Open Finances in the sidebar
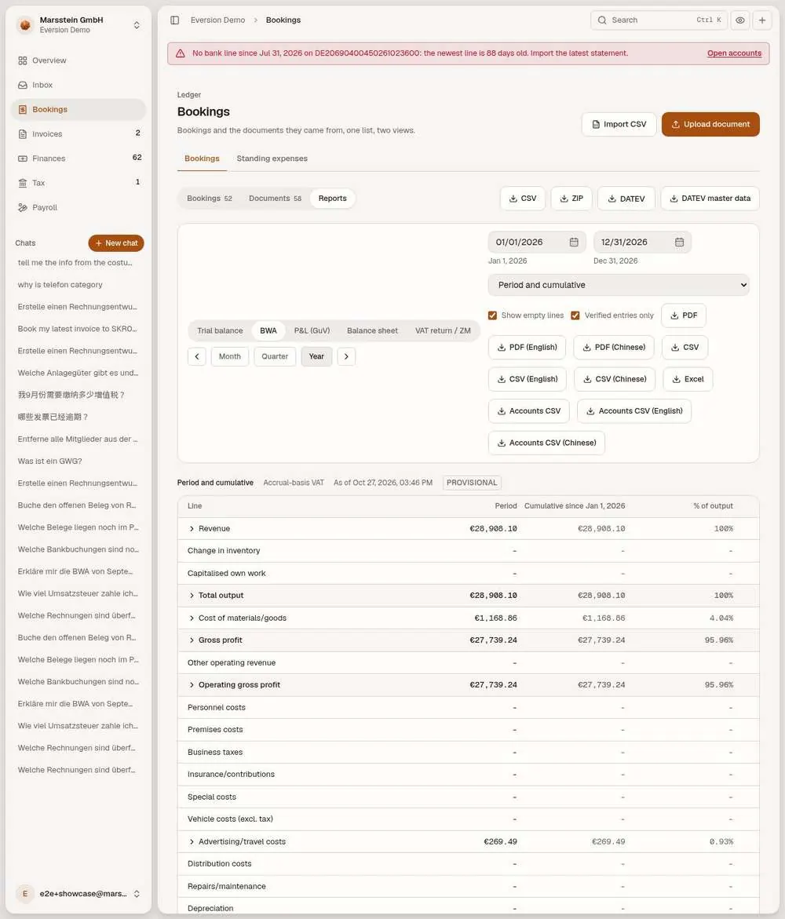The image size is (785, 919). 78,159
